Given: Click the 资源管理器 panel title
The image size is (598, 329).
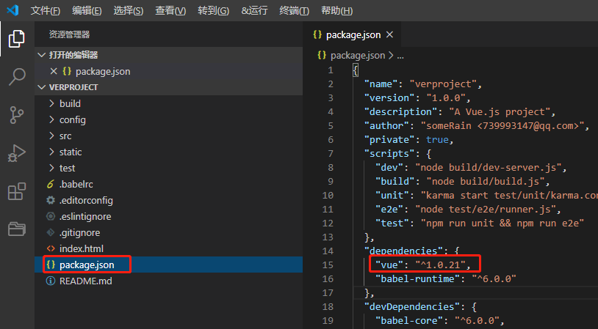Looking at the screenshot, I should click(x=69, y=34).
